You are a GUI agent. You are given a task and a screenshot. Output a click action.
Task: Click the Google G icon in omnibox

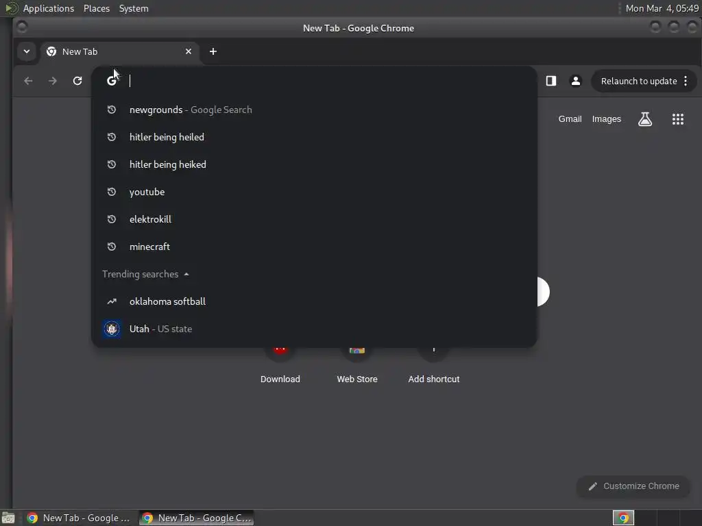pyautogui.click(x=112, y=81)
